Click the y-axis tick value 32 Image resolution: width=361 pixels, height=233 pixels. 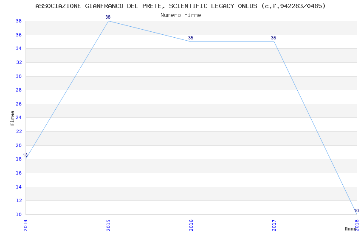(19, 62)
